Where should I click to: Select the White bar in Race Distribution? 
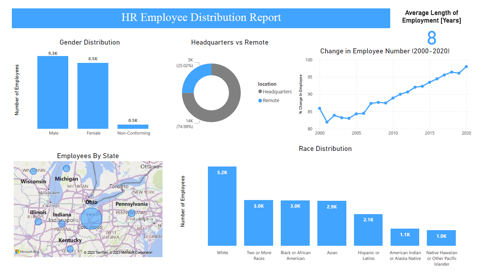222,206
